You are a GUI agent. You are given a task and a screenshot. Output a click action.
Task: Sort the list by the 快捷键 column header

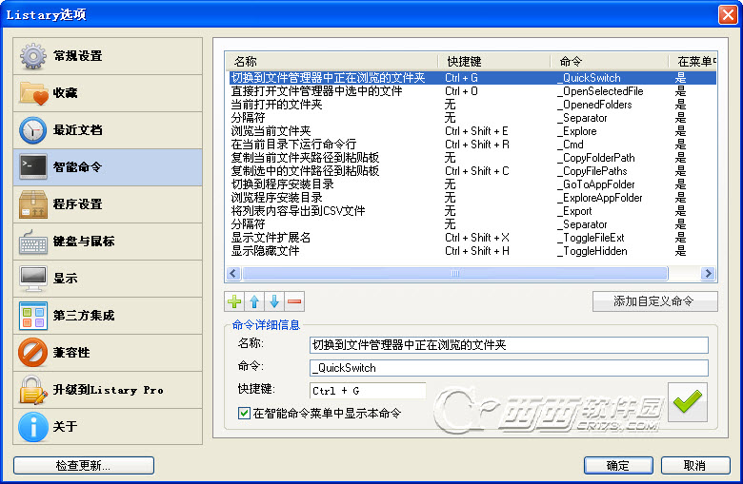coord(494,62)
